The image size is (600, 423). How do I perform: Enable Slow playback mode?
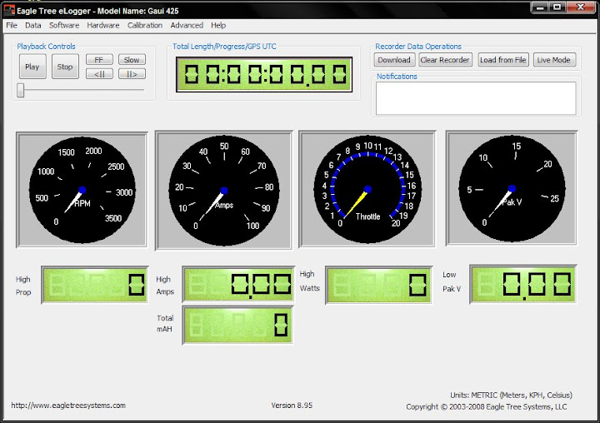[x=131, y=60]
